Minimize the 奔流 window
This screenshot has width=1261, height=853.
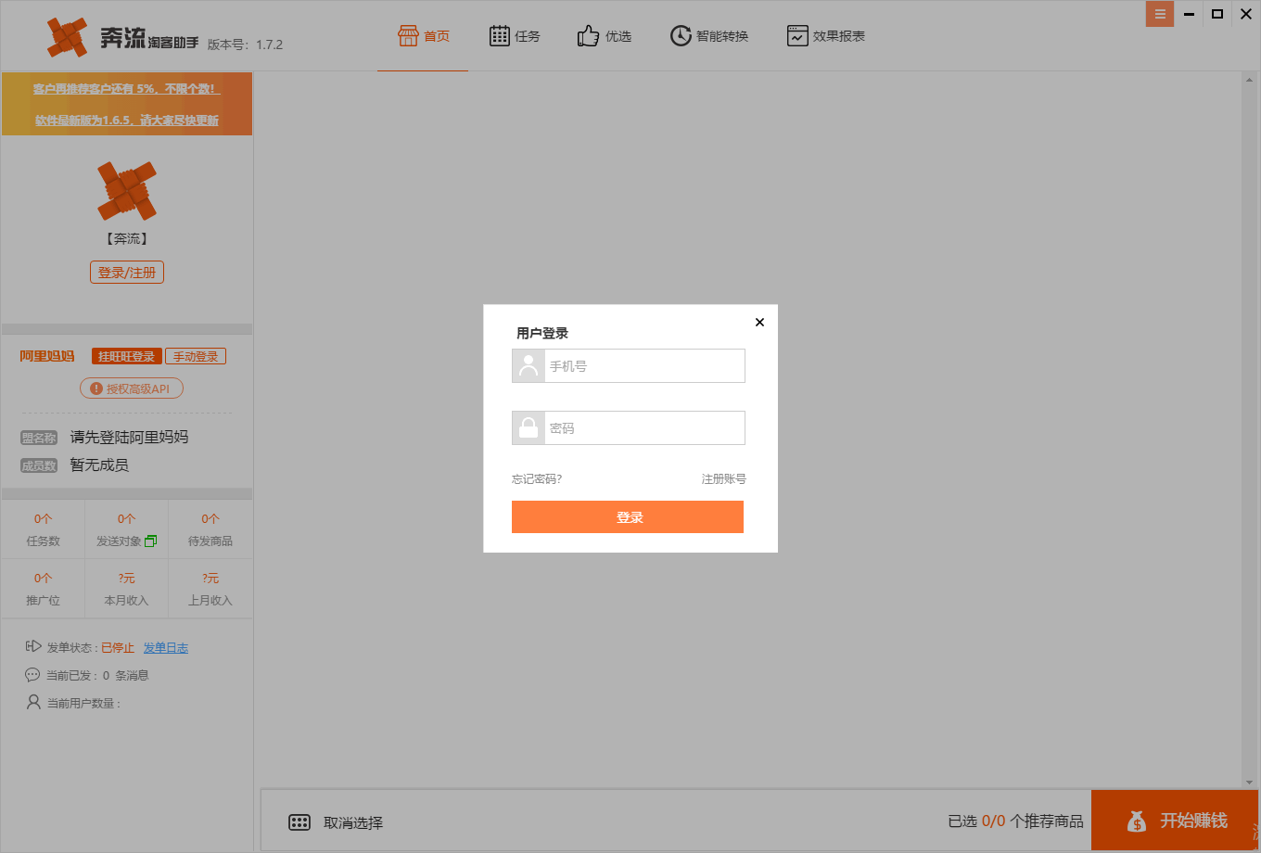point(1191,14)
